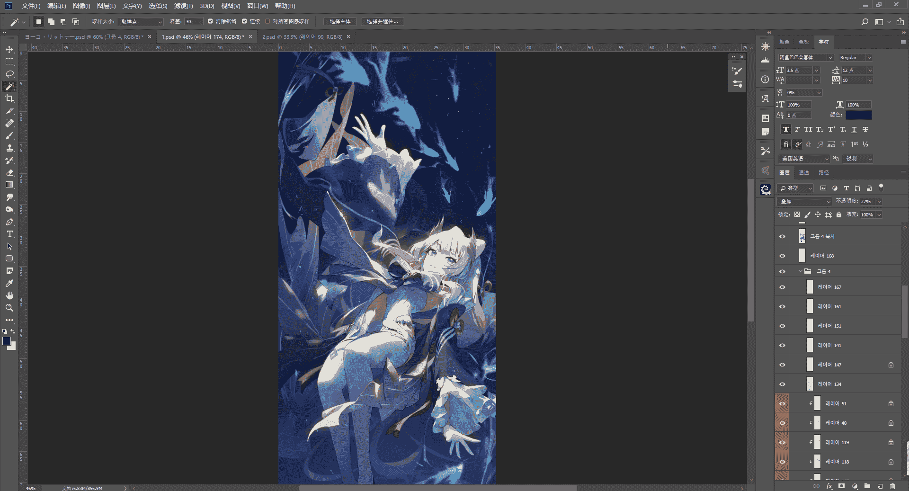Image resolution: width=909 pixels, height=491 pixels.
Task: Open the 图层(L) menu
Action: tap(106, 6)
